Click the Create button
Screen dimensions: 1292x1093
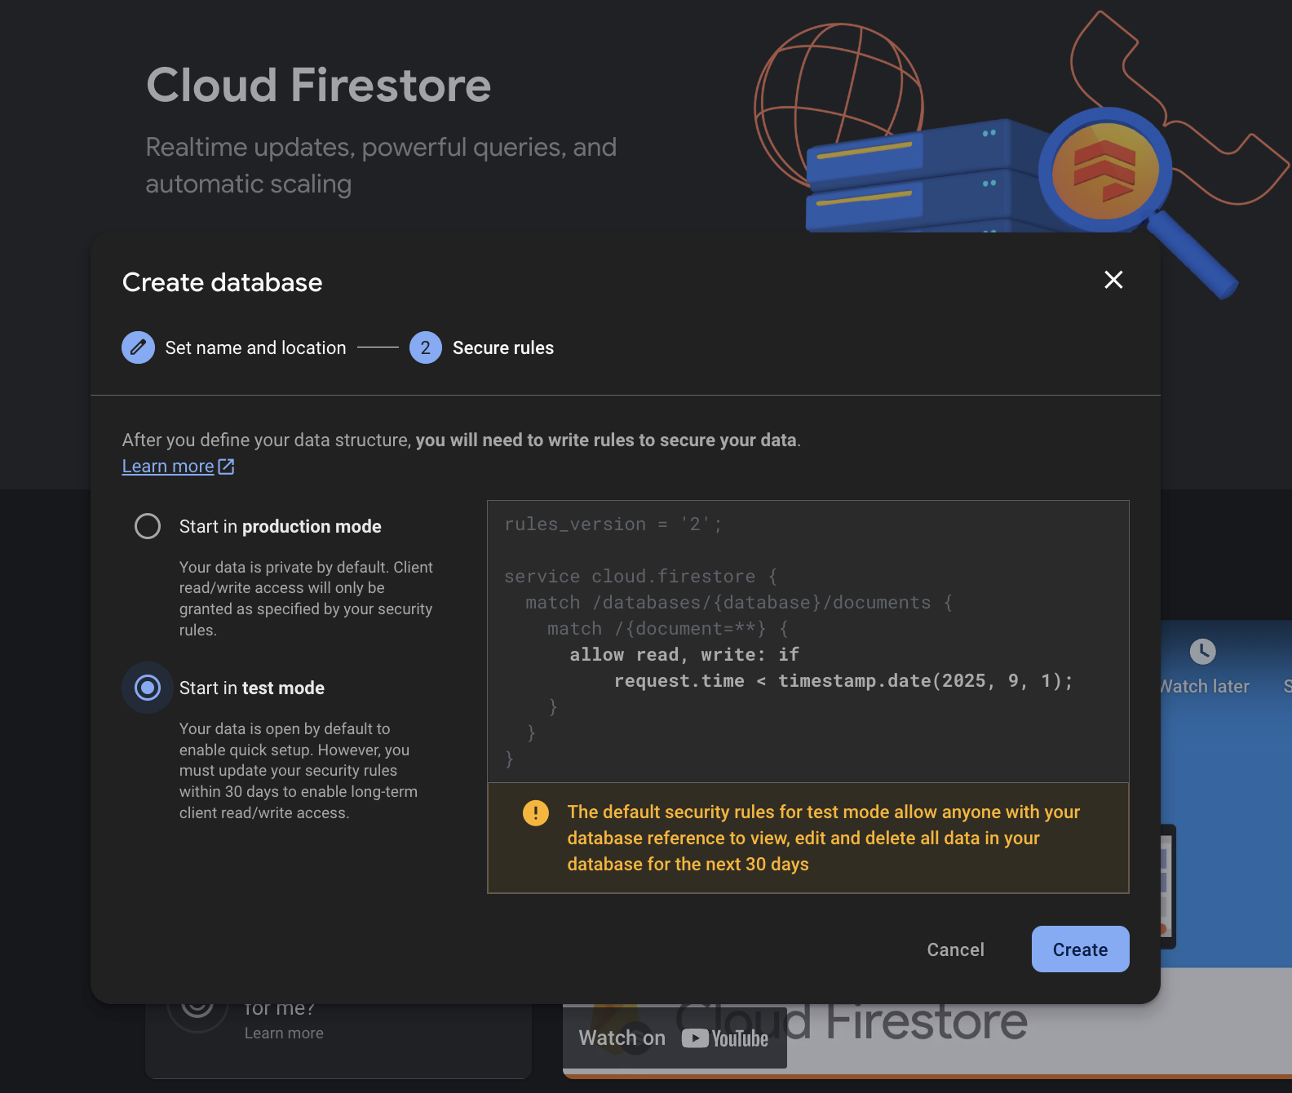tap(1080, 949)
